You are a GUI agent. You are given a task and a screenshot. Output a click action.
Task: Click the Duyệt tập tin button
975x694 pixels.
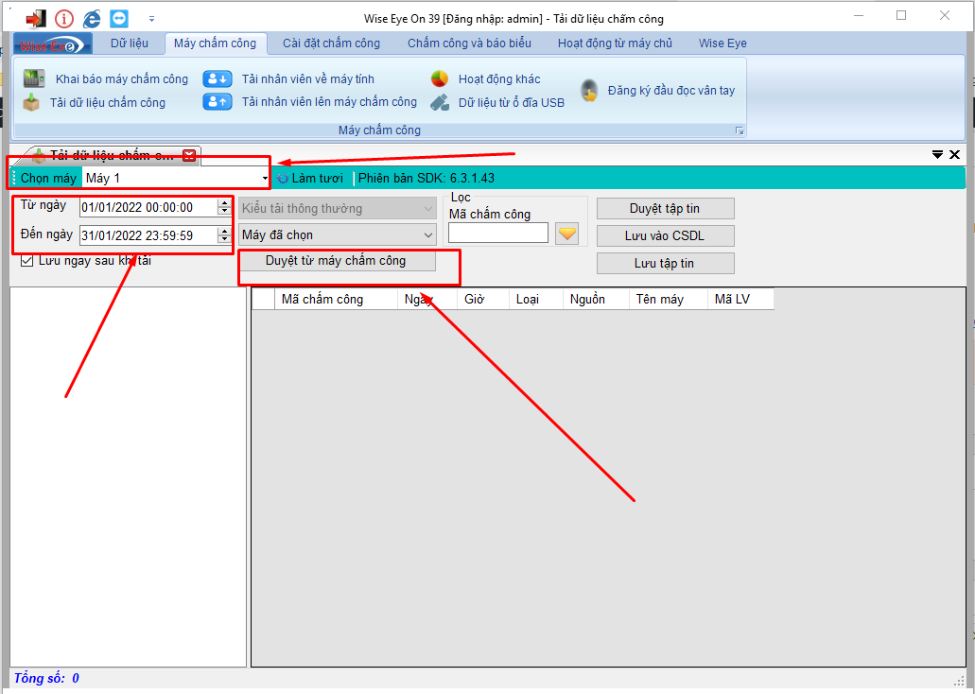666,209
